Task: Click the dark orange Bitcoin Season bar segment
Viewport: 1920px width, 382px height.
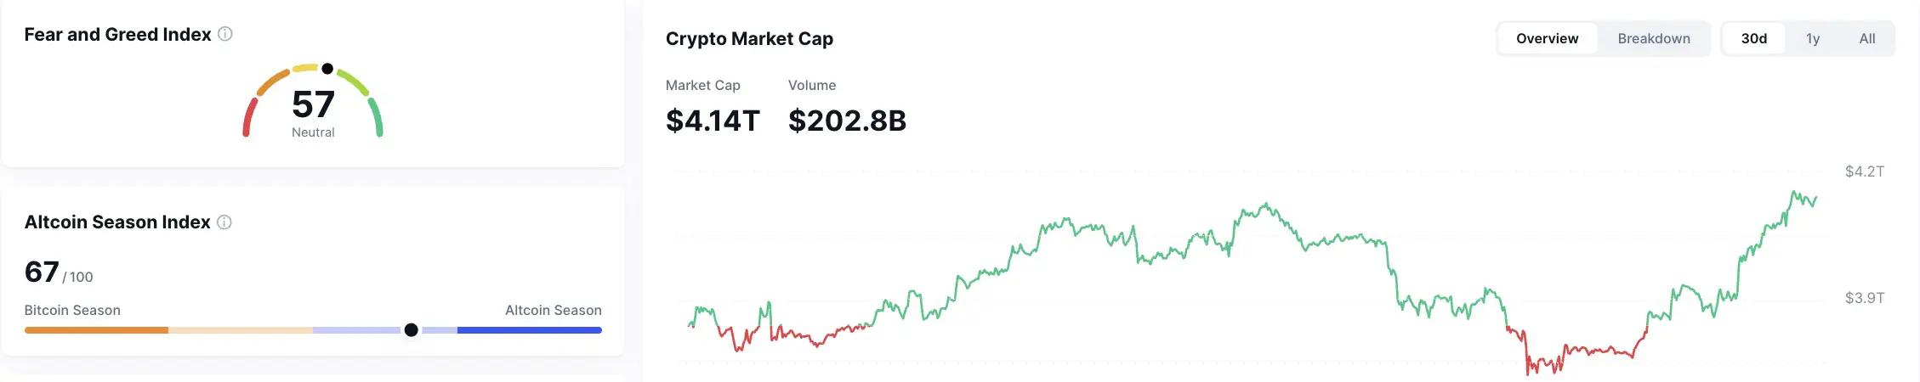Action: pos(96,330)
